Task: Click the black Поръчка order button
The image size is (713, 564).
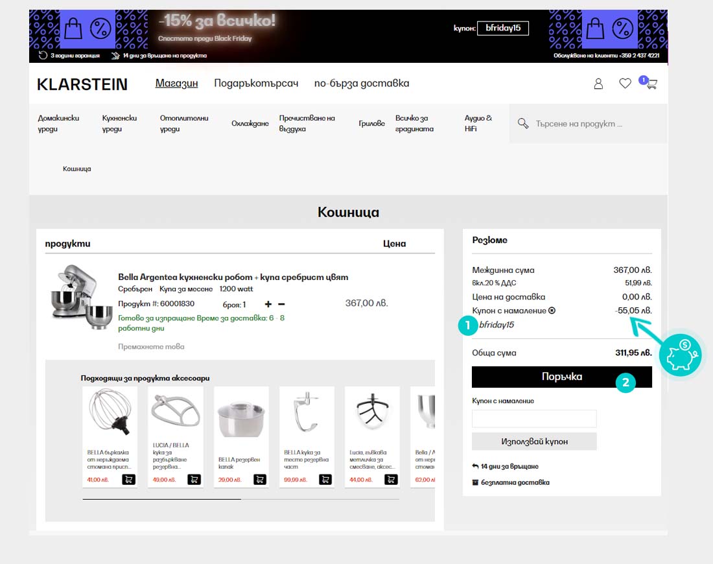Action: pyautogui.click(x=562, y=377)
